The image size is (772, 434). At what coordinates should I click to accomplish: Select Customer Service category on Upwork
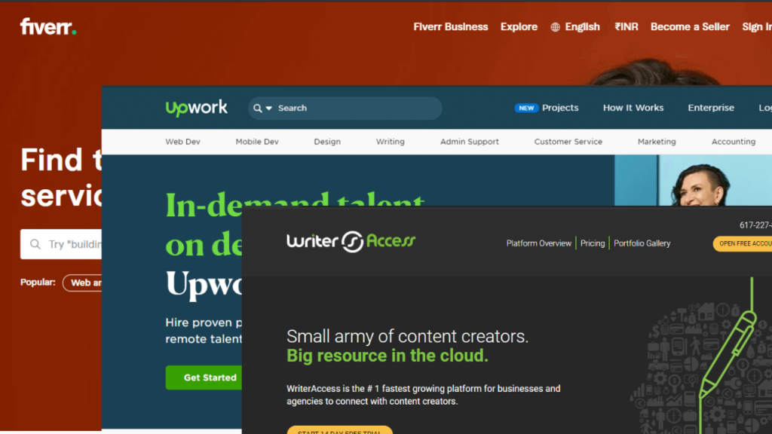[568, 142]
